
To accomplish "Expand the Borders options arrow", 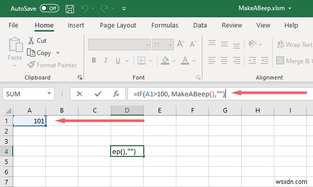I will tap(151, 61).
